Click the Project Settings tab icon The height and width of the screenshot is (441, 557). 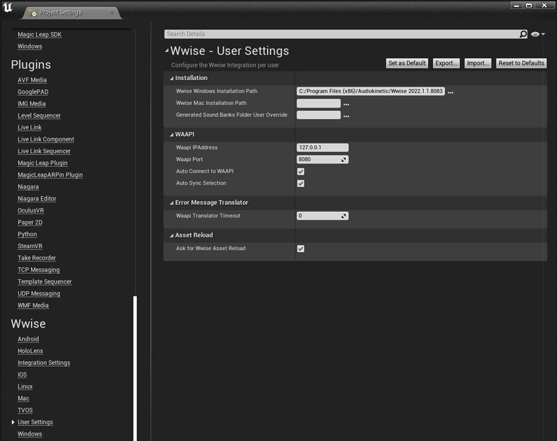[33, 13]
